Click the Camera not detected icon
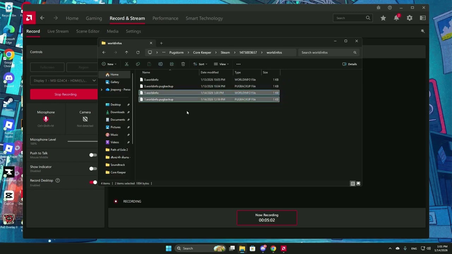Screen dimensions: 452x254 tap(85, 119)
